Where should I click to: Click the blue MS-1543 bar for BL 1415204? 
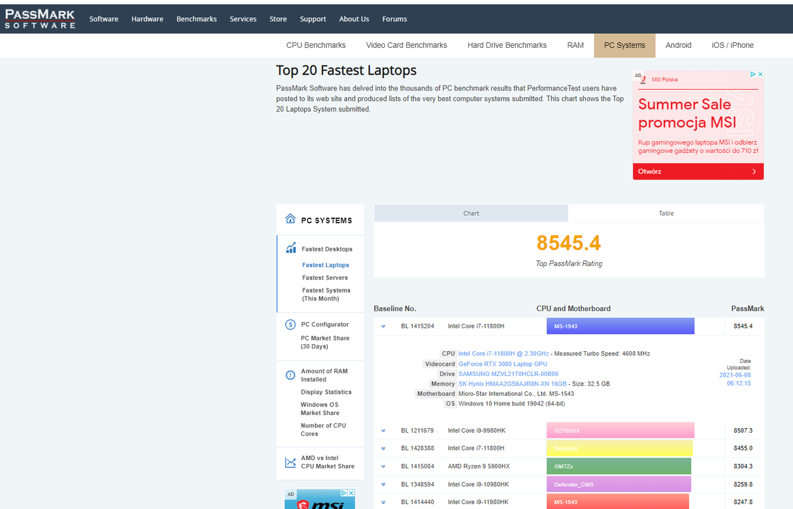[620, 326]
